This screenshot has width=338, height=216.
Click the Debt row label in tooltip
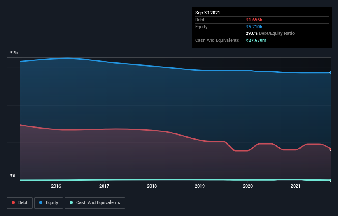pos(200,20)
